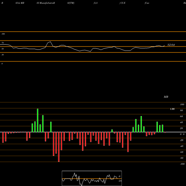186x186 pixels.
Task: Click the ') CUE' header text
Action: tap(122, 3)
